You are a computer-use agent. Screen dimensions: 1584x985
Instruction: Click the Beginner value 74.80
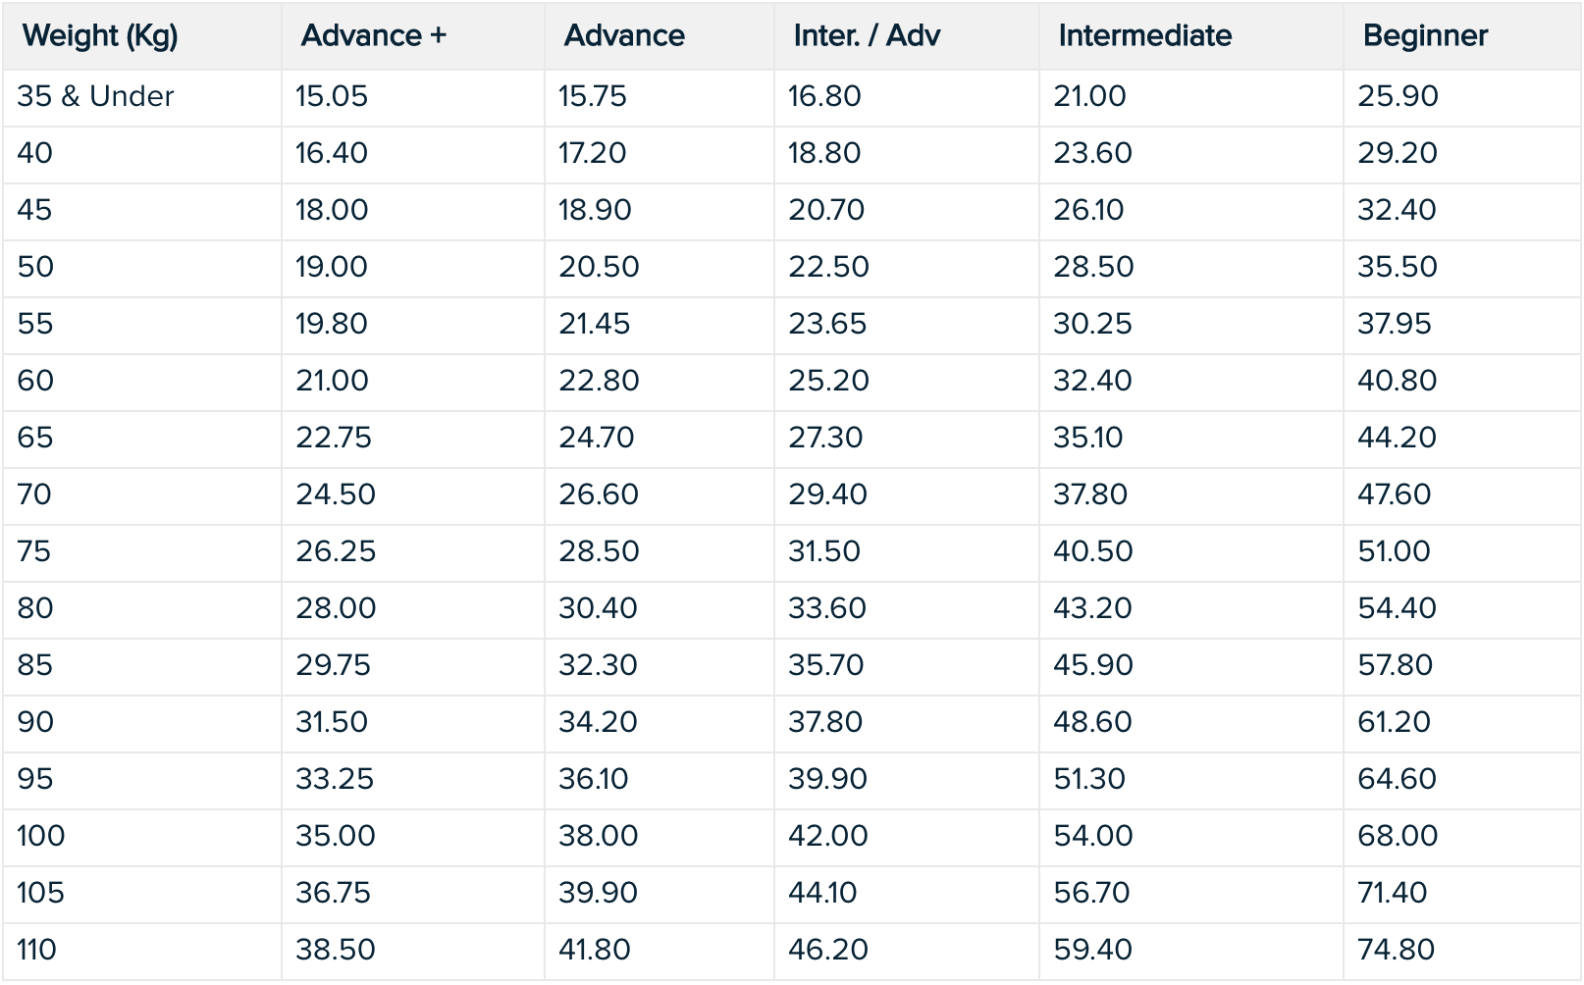(x=1396, y=950)
